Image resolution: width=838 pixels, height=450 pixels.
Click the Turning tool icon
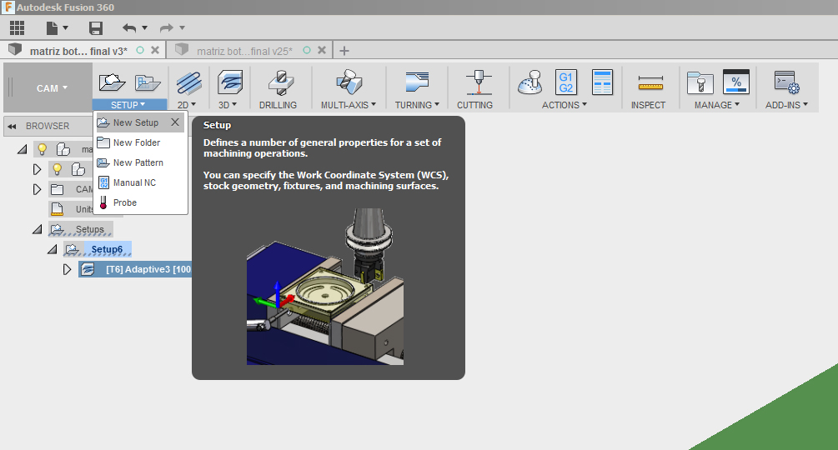coord(417,82)
